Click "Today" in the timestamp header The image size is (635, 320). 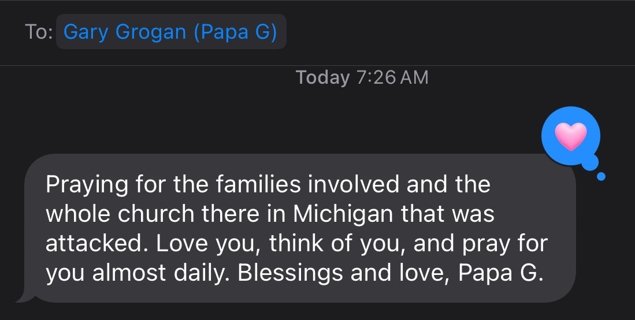pyautogui.click(x=322, y=77)
